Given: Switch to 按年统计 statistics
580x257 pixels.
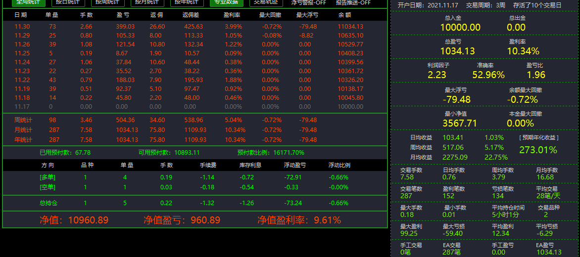Looking at the screenshot, I should click(x=187, y=3).
